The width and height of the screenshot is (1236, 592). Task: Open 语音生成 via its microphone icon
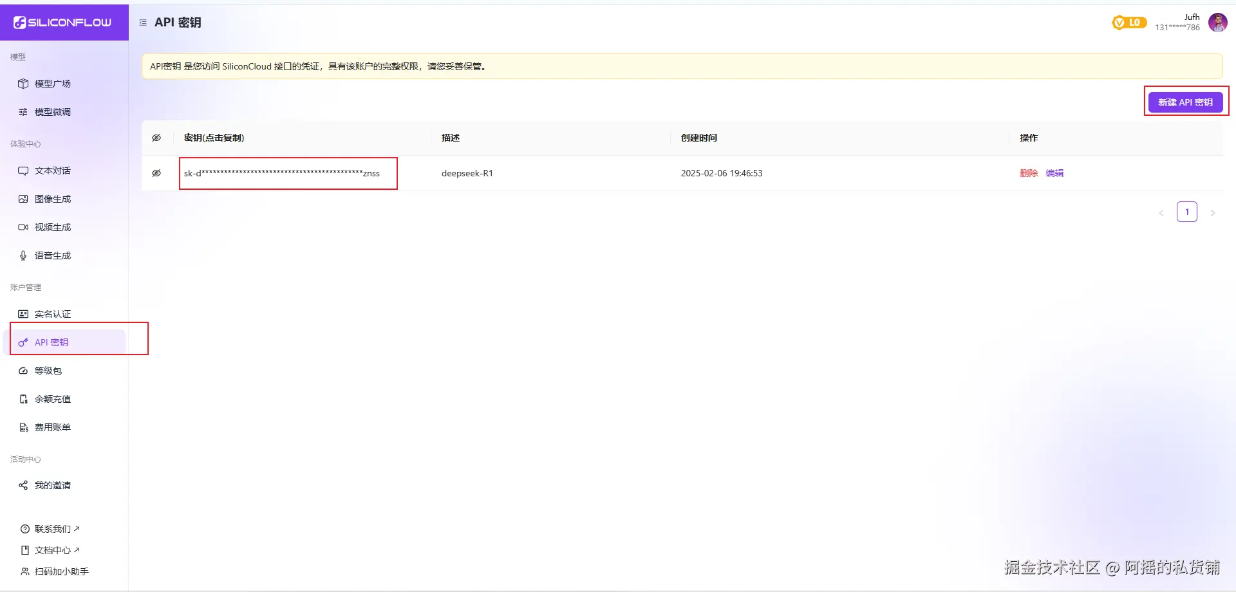click(x=23, y=255)
